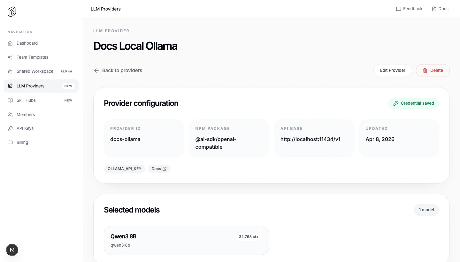
Task: Open the external Docs link chip
Action: (x=159, y=168)
